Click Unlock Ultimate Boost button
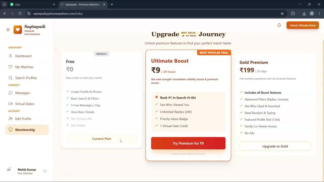Screen dimensions: 324x182 tap(303, 25)
